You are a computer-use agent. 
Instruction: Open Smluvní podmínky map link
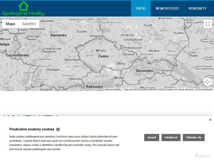tap(204, 89)
